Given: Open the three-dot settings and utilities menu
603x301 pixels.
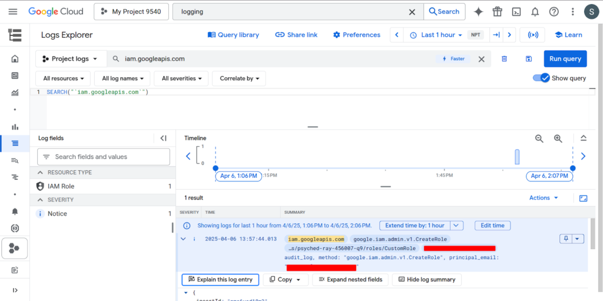Looking at the screenshot, I should coord(572,12).
